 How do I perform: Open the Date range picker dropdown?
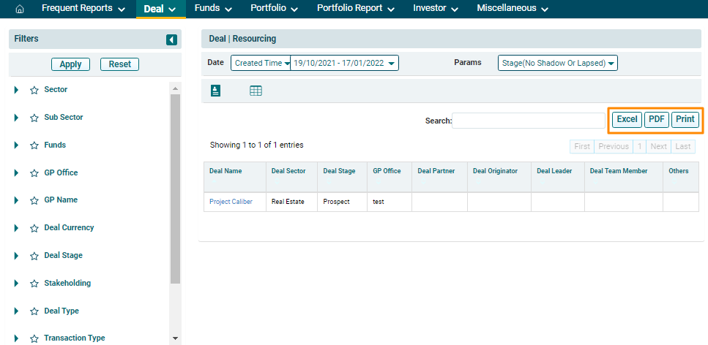pos(344,63)
